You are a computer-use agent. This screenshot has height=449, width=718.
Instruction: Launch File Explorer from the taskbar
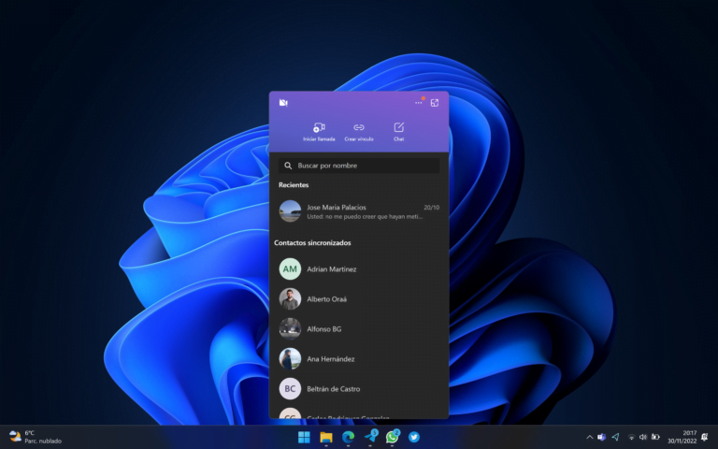[326, 437]
